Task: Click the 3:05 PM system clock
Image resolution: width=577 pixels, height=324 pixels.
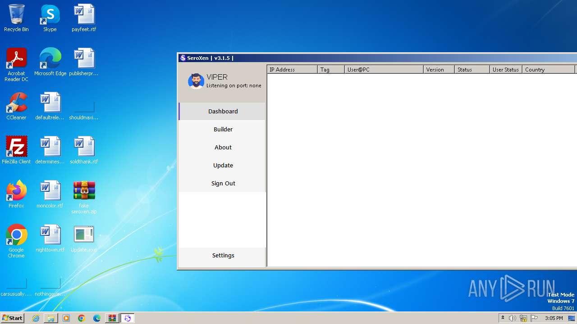Action: click(554, 318)
